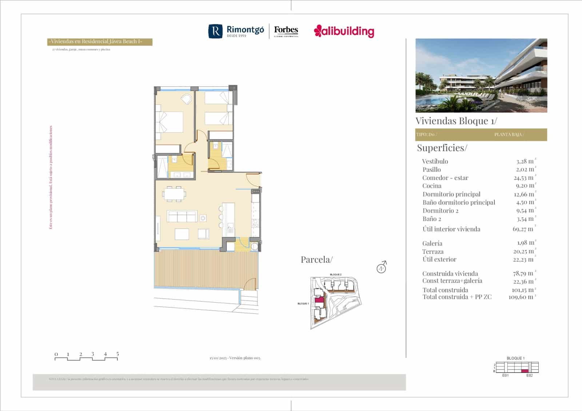Screen dimensions: 582x411
Task: Select the 12,66 m² value
Action: pos(525,194)
